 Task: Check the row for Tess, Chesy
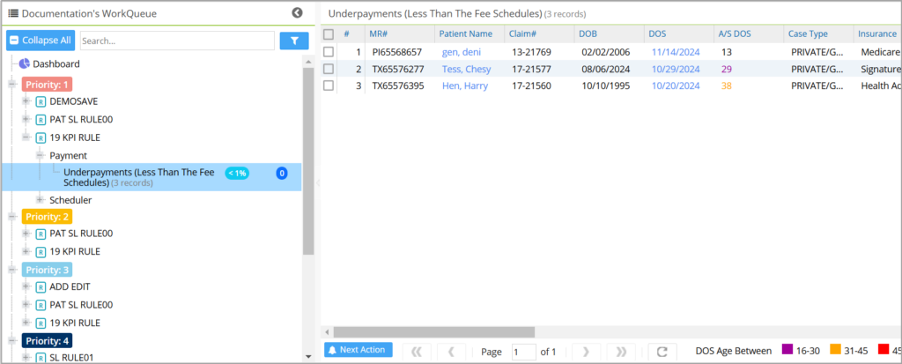pos(329,69)
